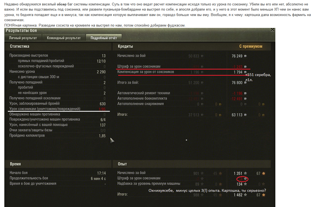Click the с дистанции свыше 300 м label
Viewport: 313px width, 207px height.
pyautogui.click(x=38, y=77)
